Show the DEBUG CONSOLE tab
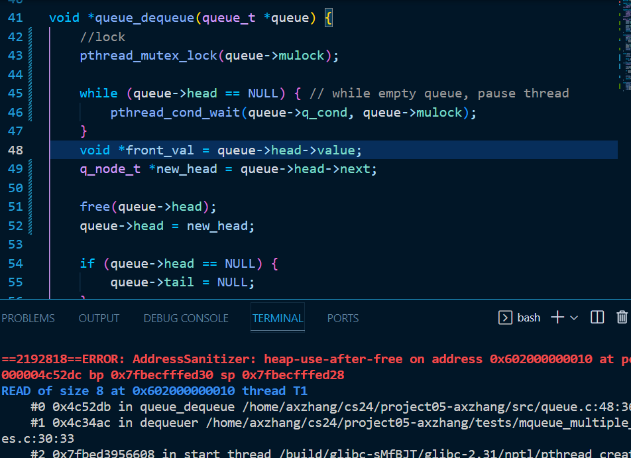The height and width of the screenshot is (458, 631). 186,318
